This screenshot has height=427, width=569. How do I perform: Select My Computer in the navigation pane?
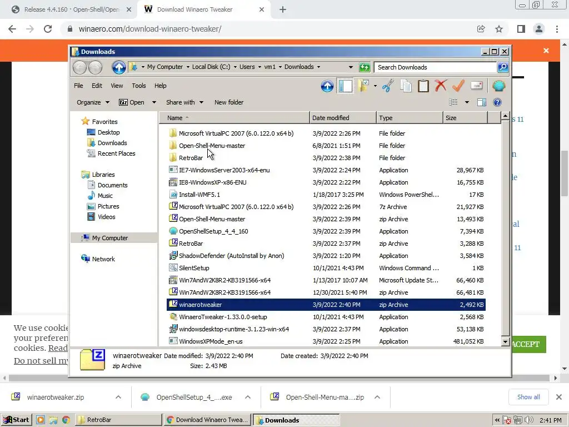pyautogui.click(x=110, y=238)
